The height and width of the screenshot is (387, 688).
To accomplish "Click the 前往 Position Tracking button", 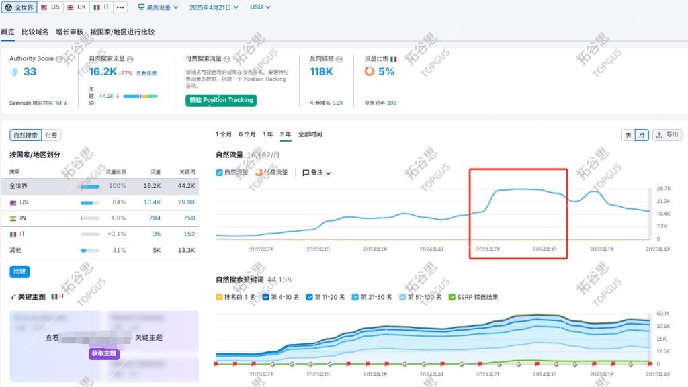I will click(221, 100).
